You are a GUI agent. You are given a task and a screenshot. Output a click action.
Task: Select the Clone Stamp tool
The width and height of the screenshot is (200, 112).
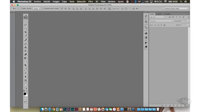[26, 47]
